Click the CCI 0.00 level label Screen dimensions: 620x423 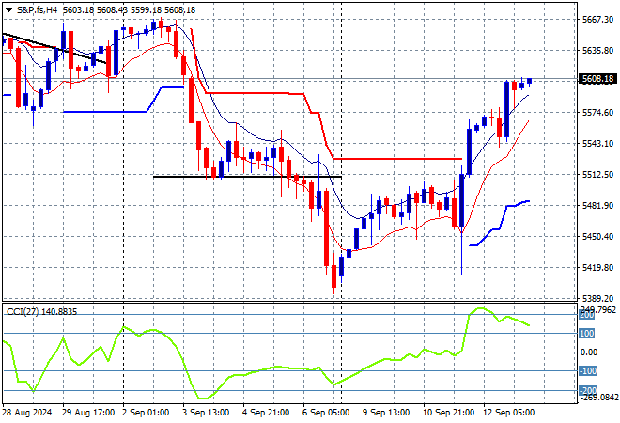(x=589, y=352)
